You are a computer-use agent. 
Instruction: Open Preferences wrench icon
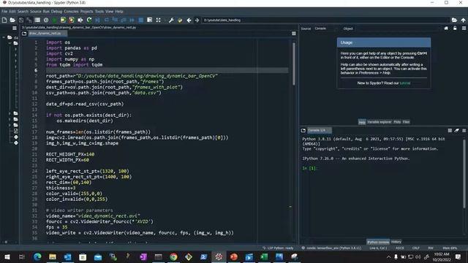point(171,20)
